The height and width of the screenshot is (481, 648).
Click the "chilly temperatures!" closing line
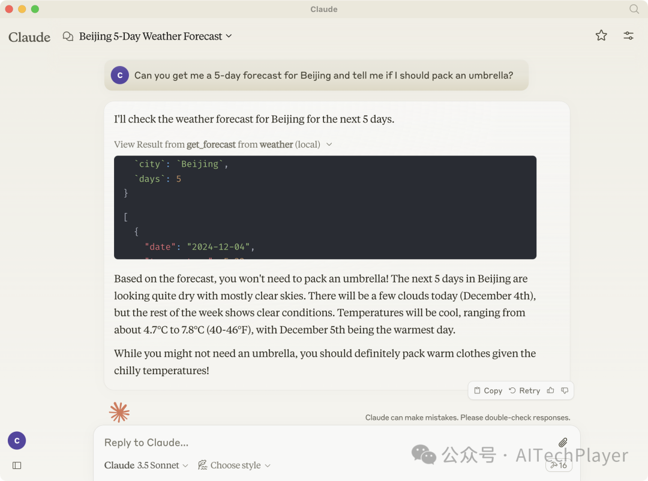[x=161, y=370]
